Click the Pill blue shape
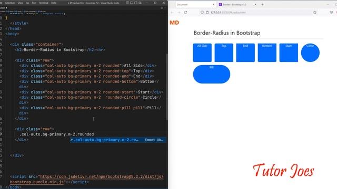This screenshot has width=337, height=189. 212,74
